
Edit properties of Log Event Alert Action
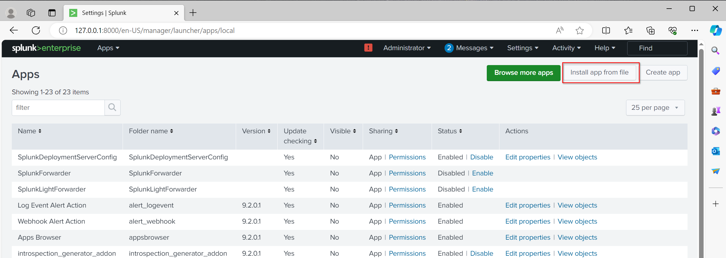point(528,205)
